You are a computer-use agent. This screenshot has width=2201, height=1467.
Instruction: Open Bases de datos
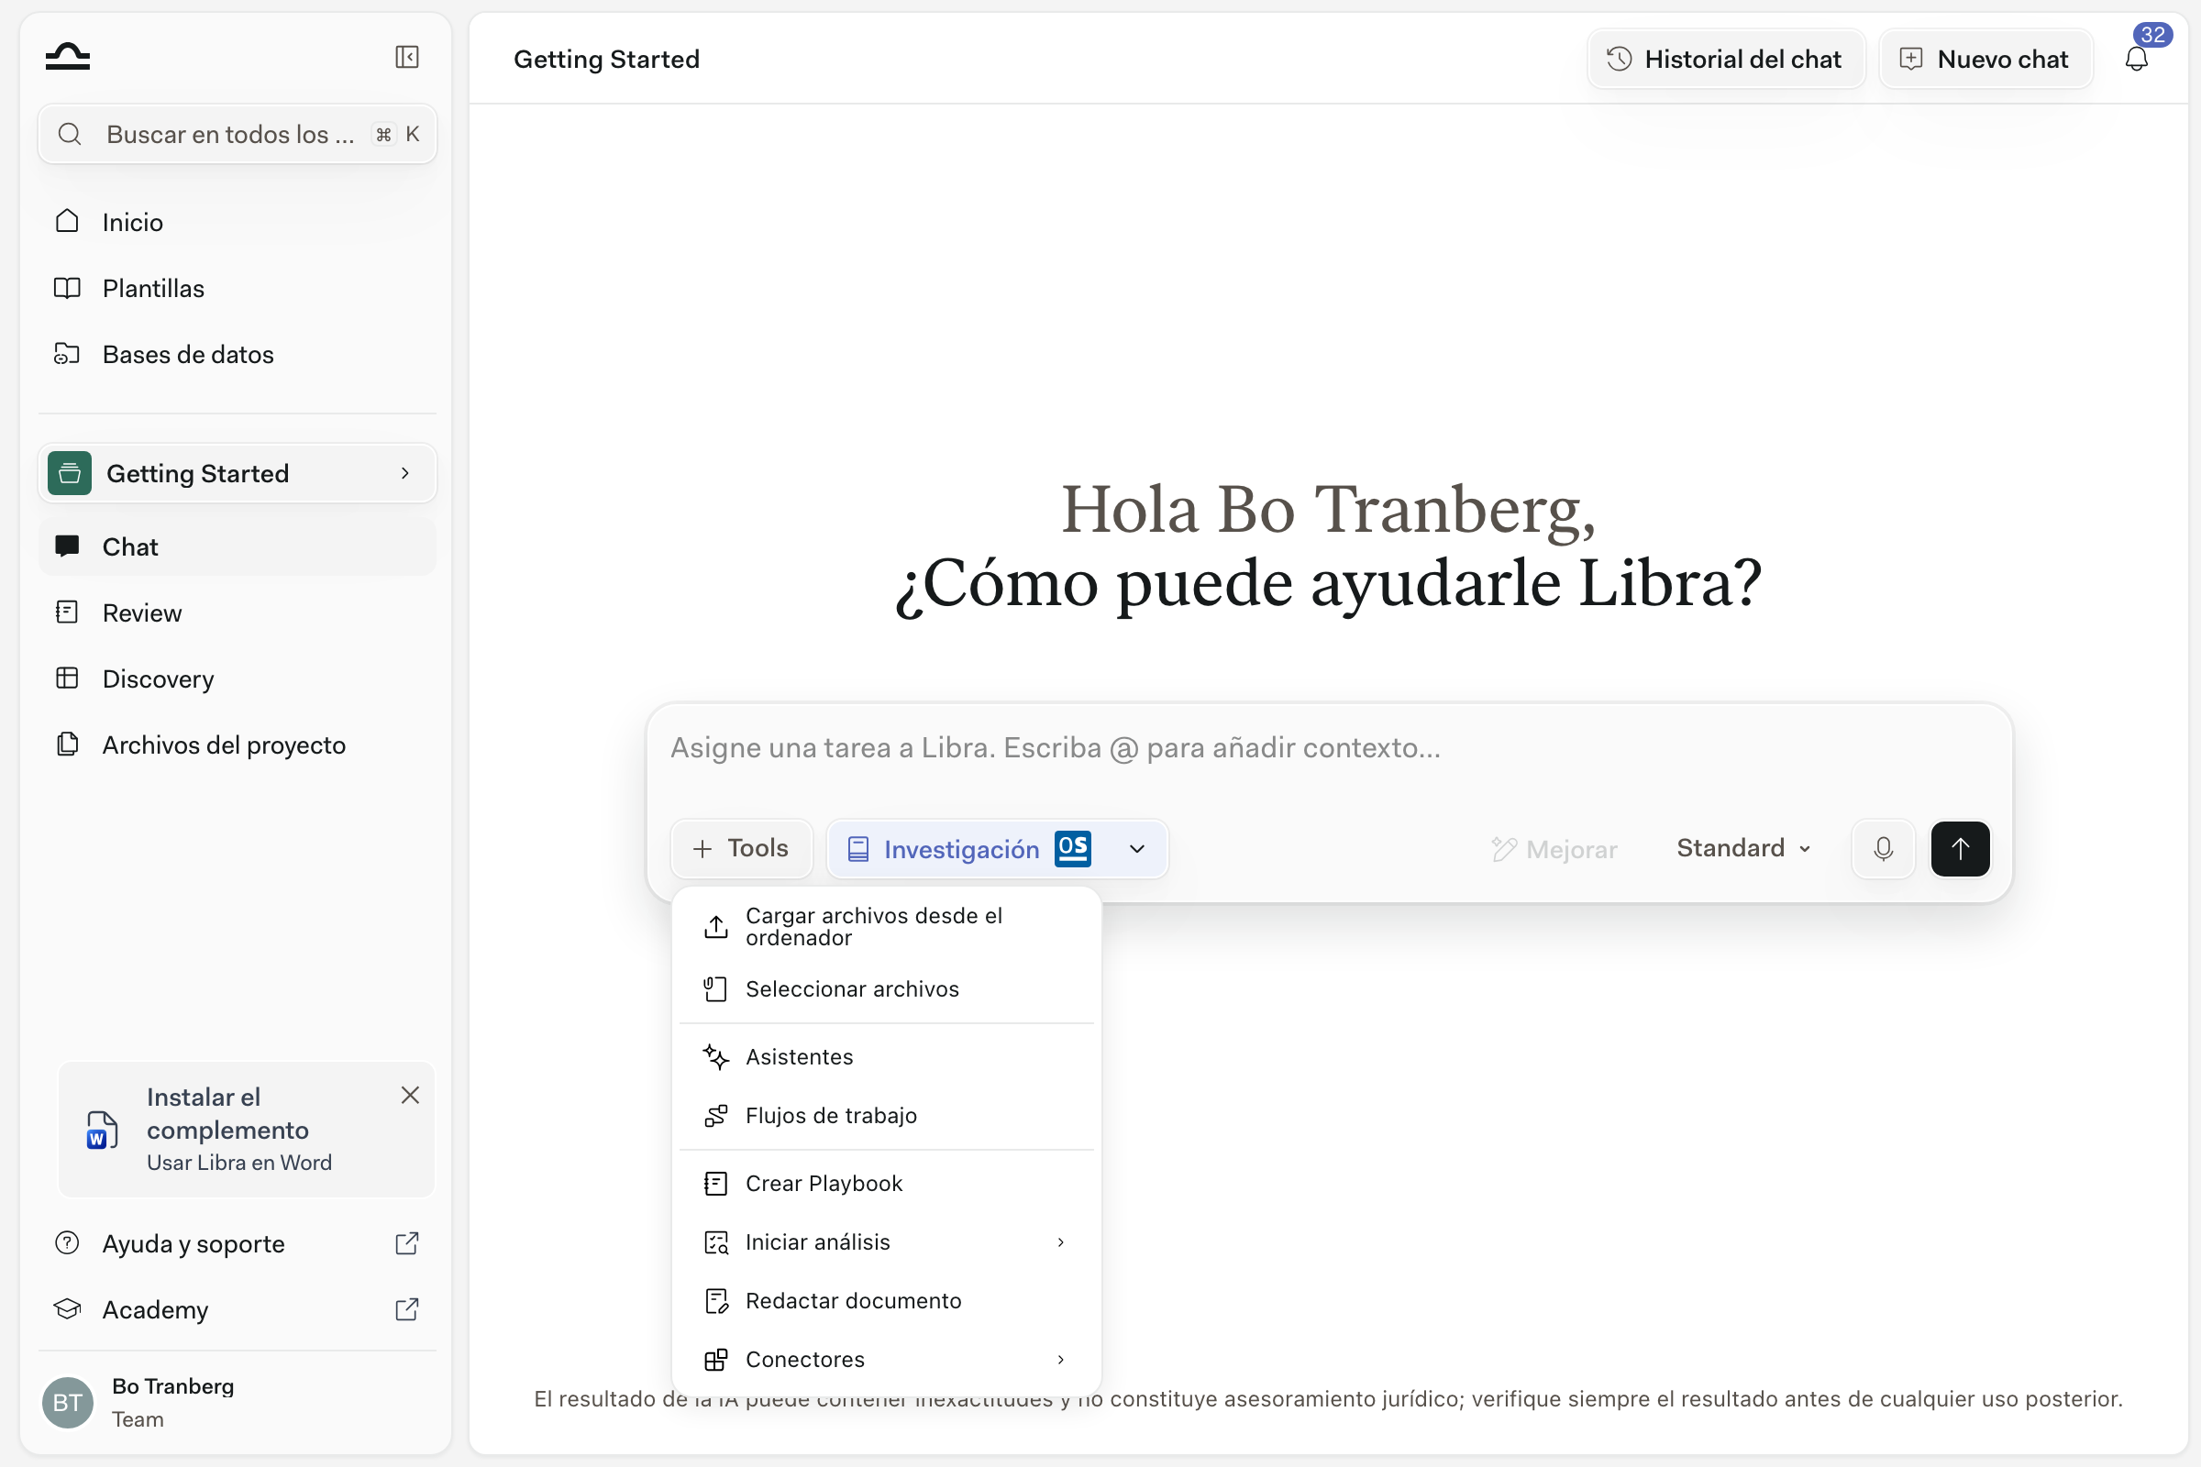pyautogui.click(x=238, y=355)
